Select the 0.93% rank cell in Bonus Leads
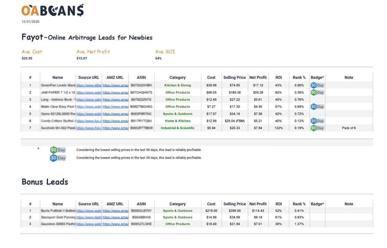The image size is (387, 248). (x=299, y=217)
